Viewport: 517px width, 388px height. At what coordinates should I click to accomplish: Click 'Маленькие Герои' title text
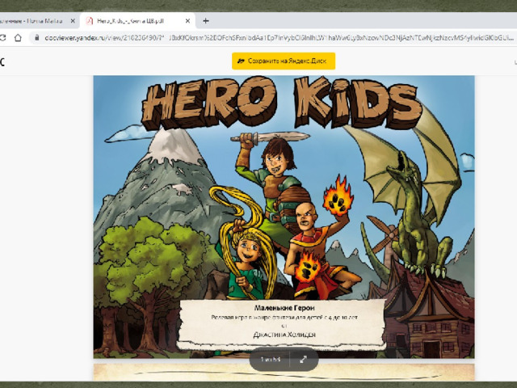tap(284, 308)
